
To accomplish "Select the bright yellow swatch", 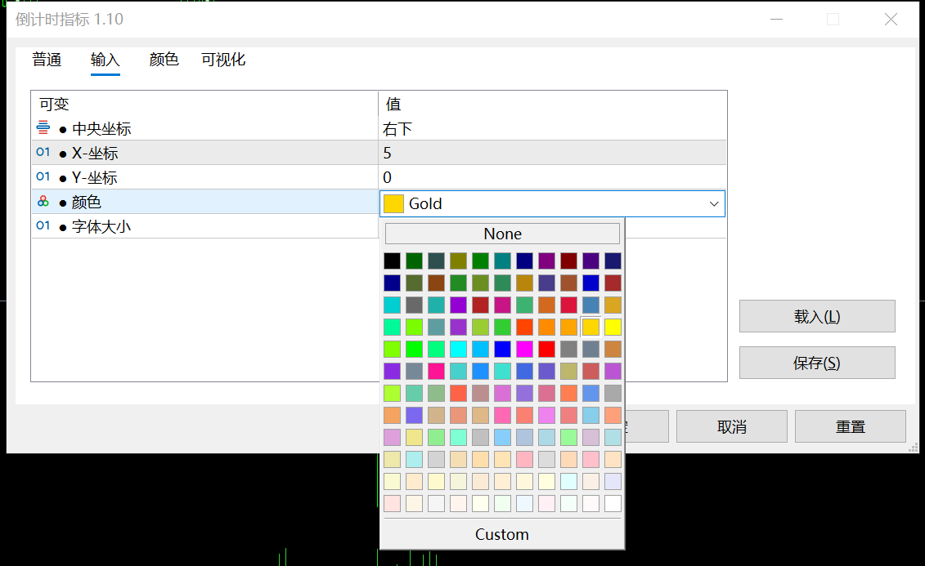I will pos(613,327).
